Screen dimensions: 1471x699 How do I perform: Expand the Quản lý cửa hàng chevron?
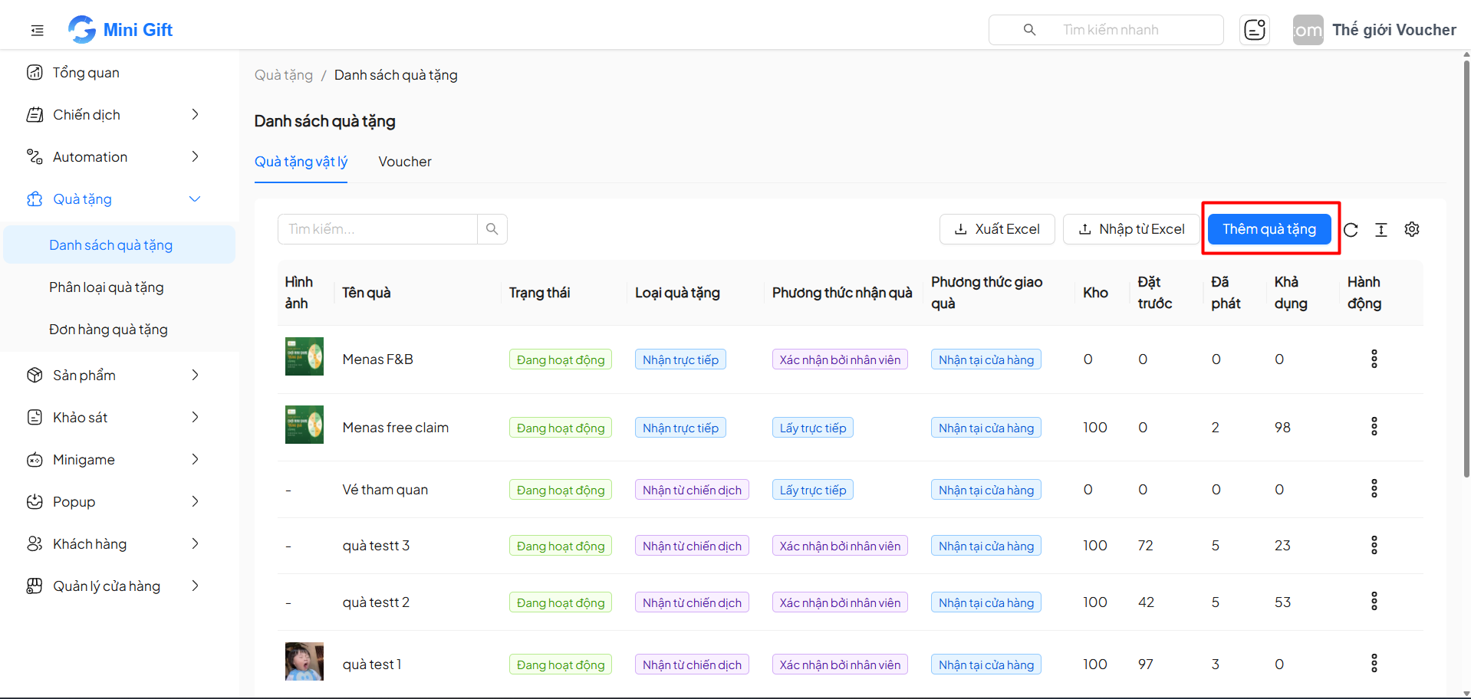tap(195, 586)
